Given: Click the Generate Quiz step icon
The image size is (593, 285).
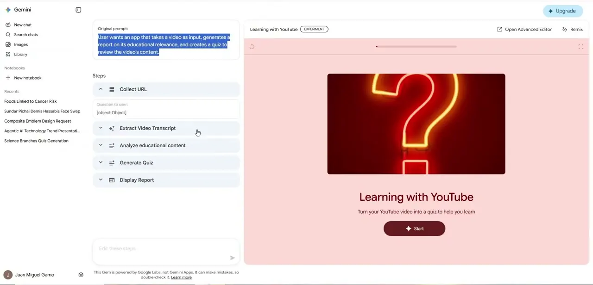Looking at the screenshot, I should pyautogui.click(x=112, y=163).
